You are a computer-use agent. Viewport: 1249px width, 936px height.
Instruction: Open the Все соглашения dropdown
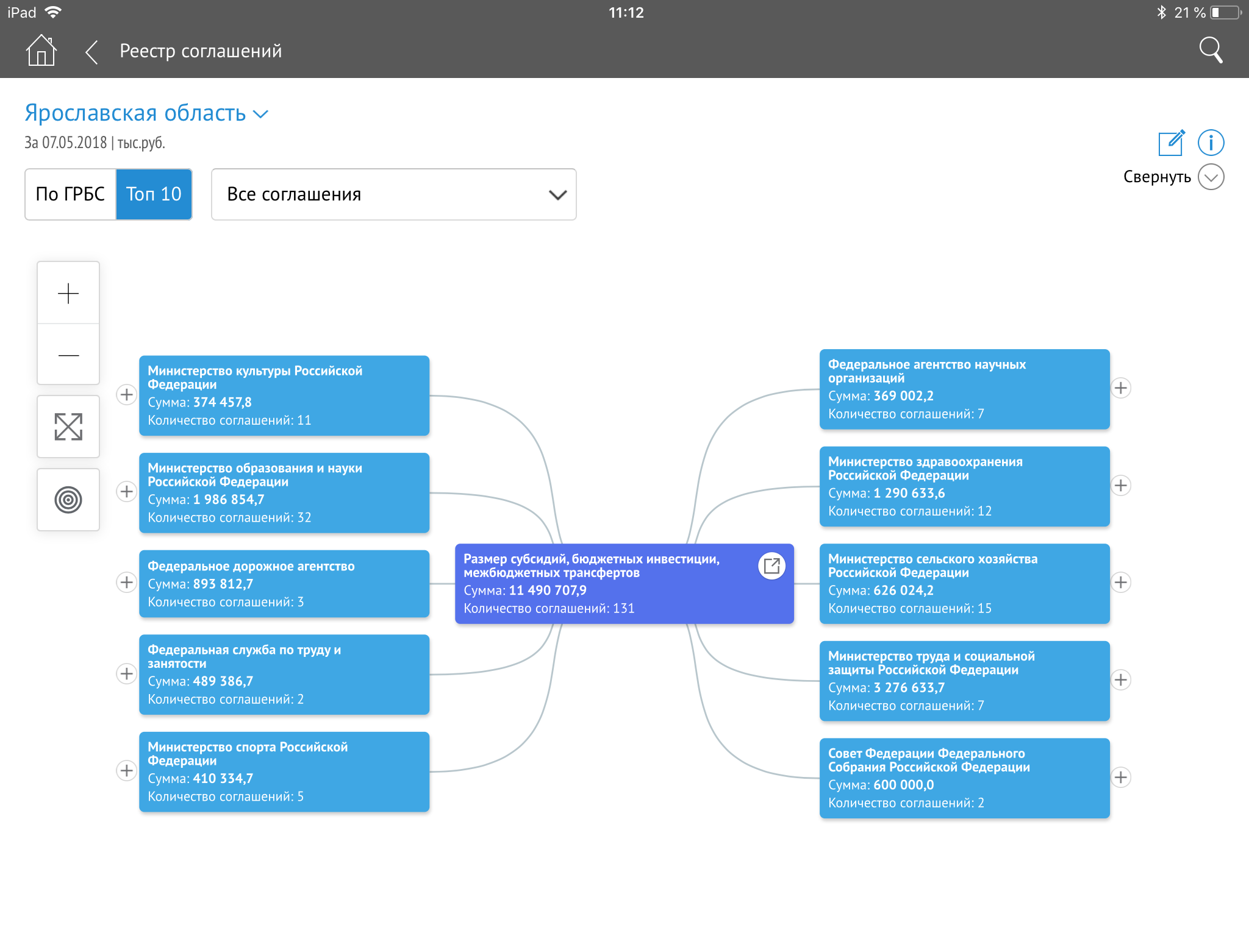click(x=393, y=194)
